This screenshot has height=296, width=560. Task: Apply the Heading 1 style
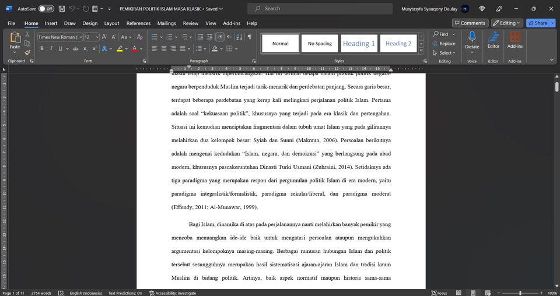[359, 43]
